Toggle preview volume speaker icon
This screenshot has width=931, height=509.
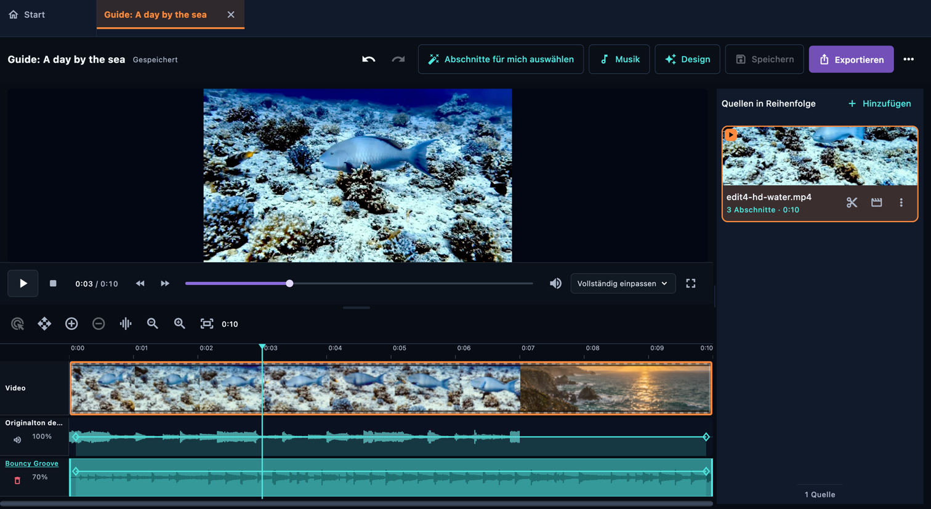point(555,284)
